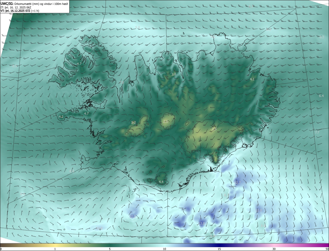Screen dimensions: 329x251
Task: Click the 4.1 value in northeast Iceland
Action: (x=252, y=79)
